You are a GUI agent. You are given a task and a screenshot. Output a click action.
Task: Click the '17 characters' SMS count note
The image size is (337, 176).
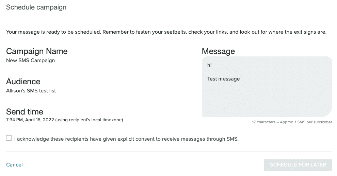point(264,122)
